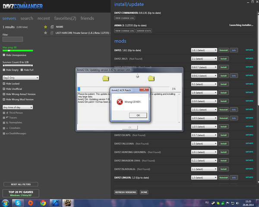The image size is (259, 207).
Task: Uncheck Hide Wrong Arma2 Version
Action: coord(4,94)
